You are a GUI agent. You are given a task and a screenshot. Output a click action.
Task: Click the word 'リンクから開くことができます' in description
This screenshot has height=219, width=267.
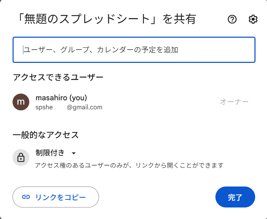pos(179,165)
